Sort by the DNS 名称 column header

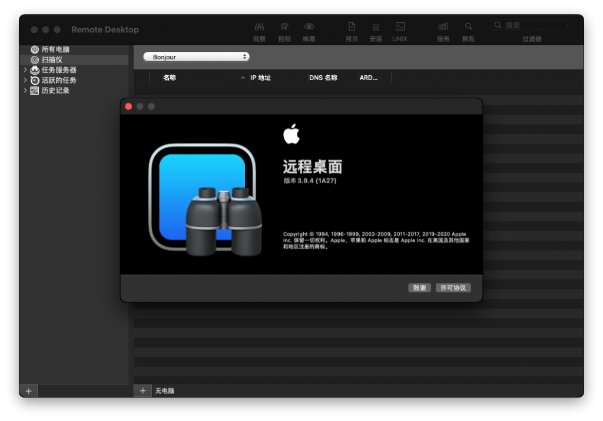click(333, 78)
